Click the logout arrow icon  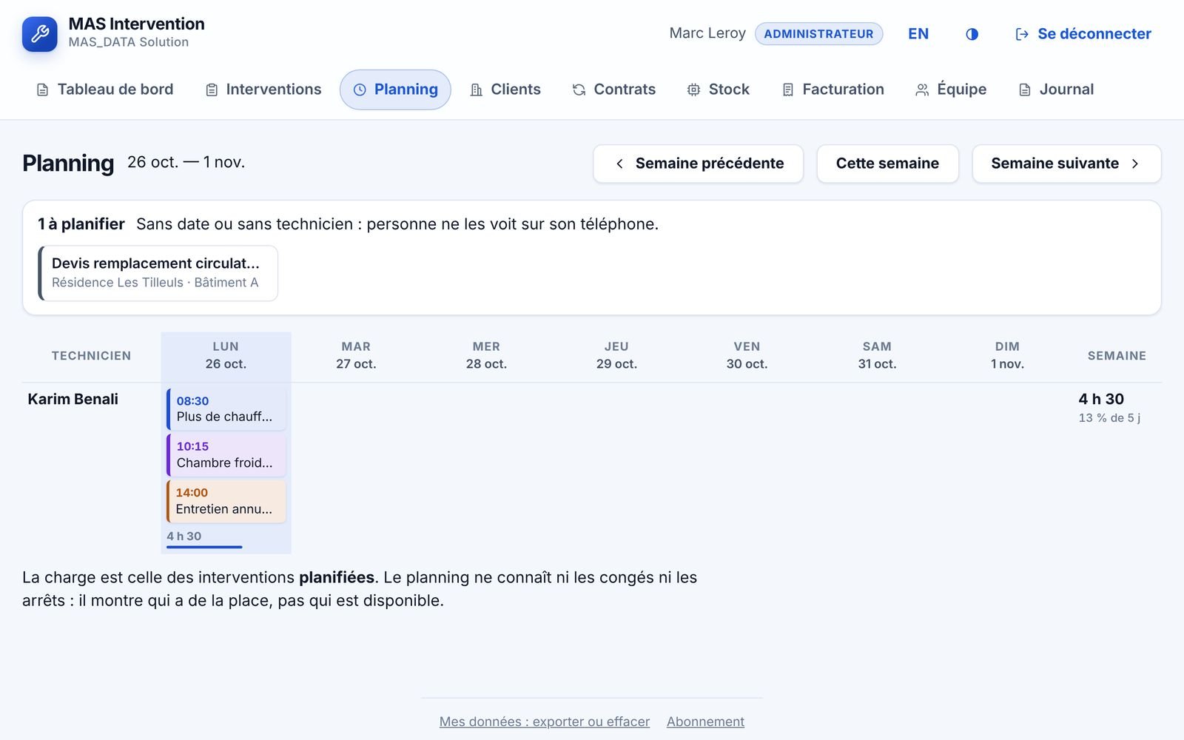(1022, 34)
